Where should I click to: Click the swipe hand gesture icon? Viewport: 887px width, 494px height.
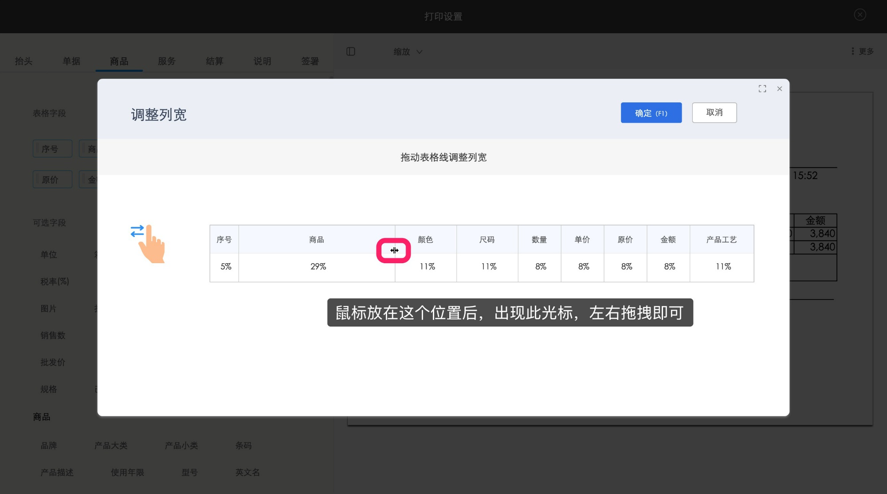(x=149, y=244)
